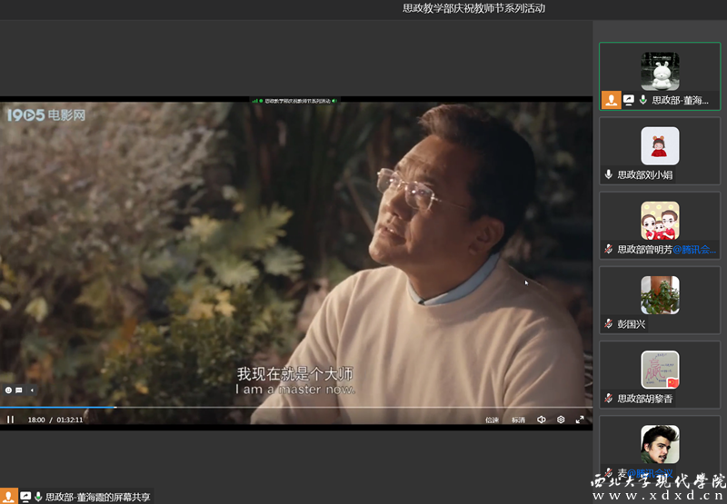727x504 pixels.
Task: Click meeting title 思政教学部庆祝教师节系列活动 at top
Action: 473,8
